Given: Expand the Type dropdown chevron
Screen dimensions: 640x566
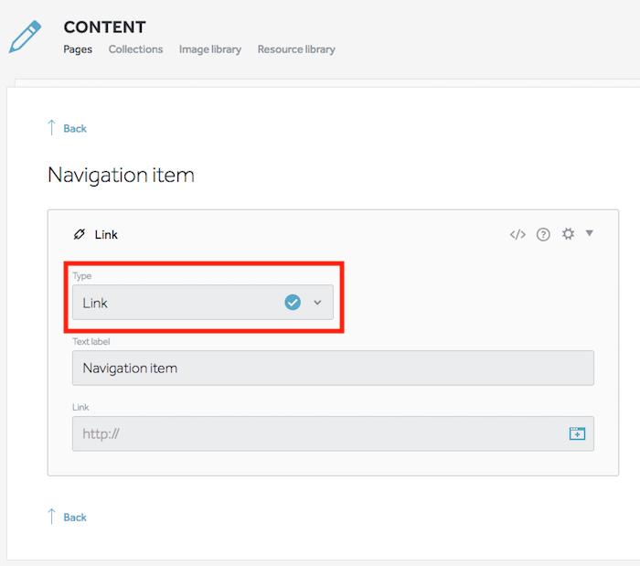Looking at the screenshot, I should 317,303.
